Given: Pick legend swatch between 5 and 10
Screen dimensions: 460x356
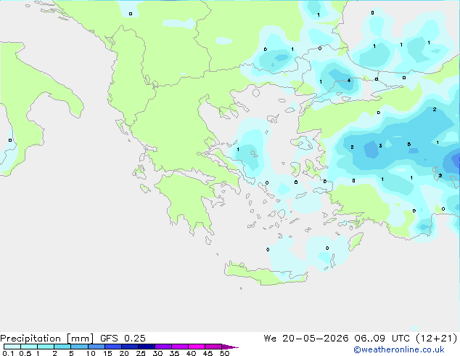Looking at the screenshot, I should pyautogui.click(x=80, y=347).
